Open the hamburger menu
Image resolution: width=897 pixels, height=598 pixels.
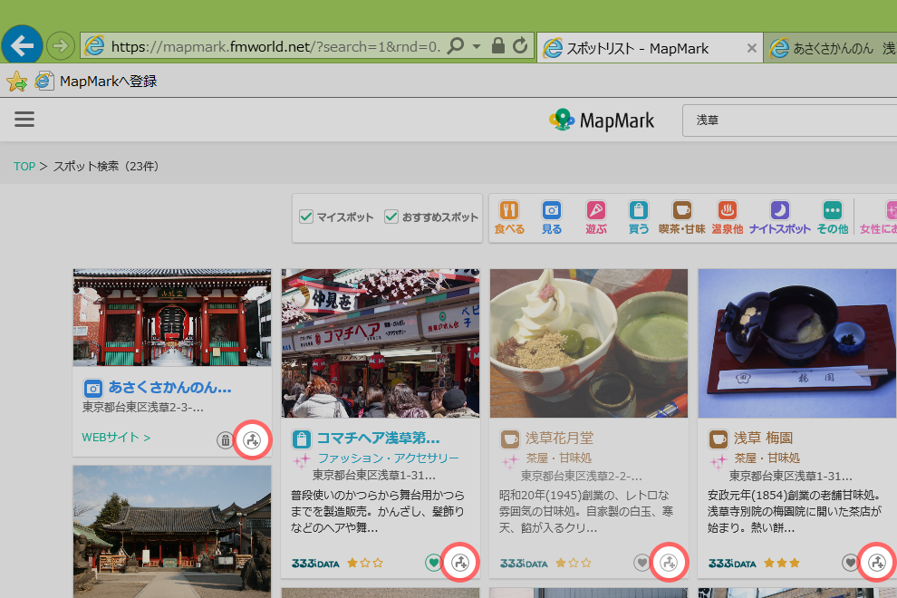tap(24, 120)
